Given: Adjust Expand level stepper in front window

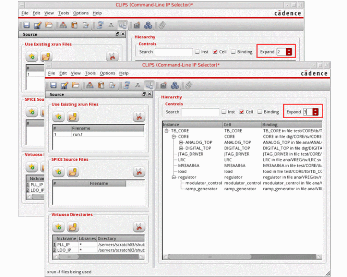Looking at the screenshot, I should pos(315,112).
